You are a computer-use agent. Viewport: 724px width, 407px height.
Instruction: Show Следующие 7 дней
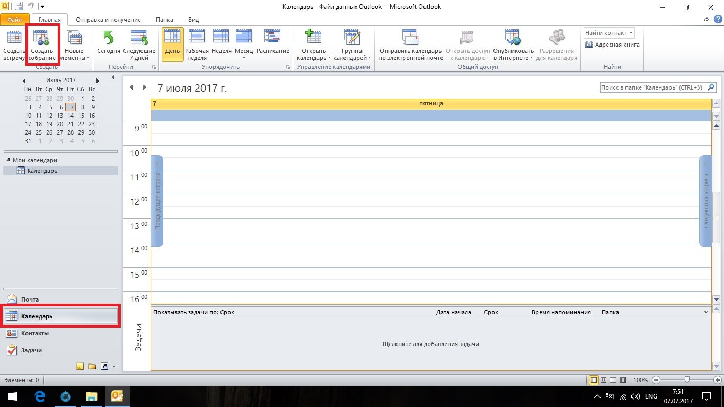(x=139, y=46)
